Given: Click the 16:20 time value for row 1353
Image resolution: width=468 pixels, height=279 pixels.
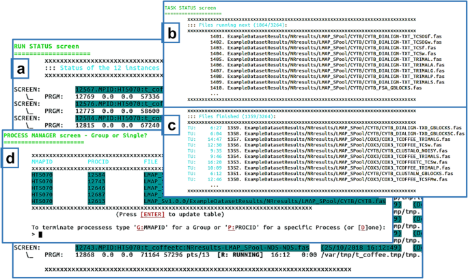Looking at the screenshot, I should pos(215,162).
